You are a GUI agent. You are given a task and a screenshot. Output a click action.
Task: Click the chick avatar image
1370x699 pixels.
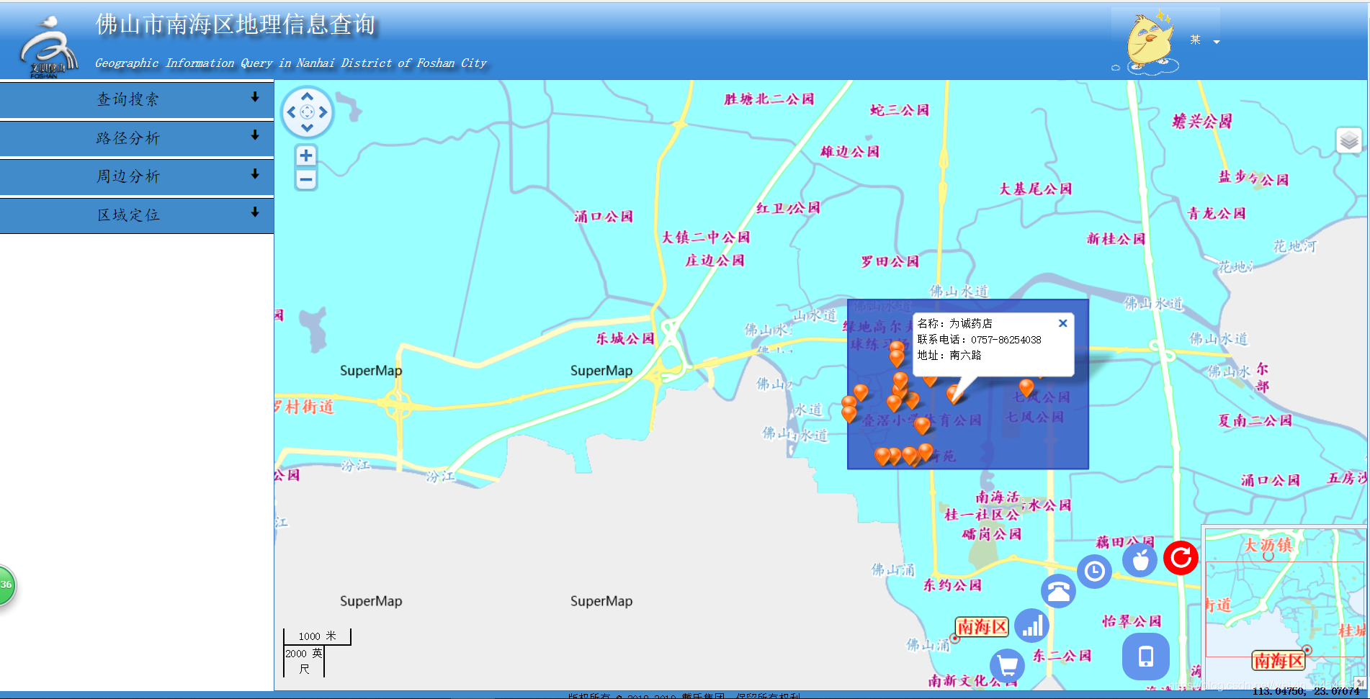1151,42
